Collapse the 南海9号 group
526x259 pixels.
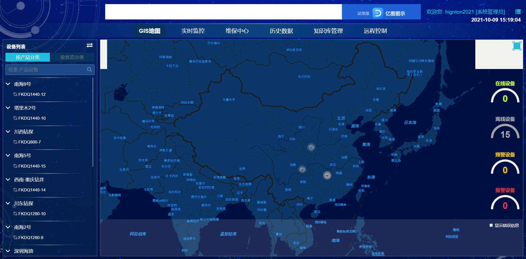[x=8, y=84]
